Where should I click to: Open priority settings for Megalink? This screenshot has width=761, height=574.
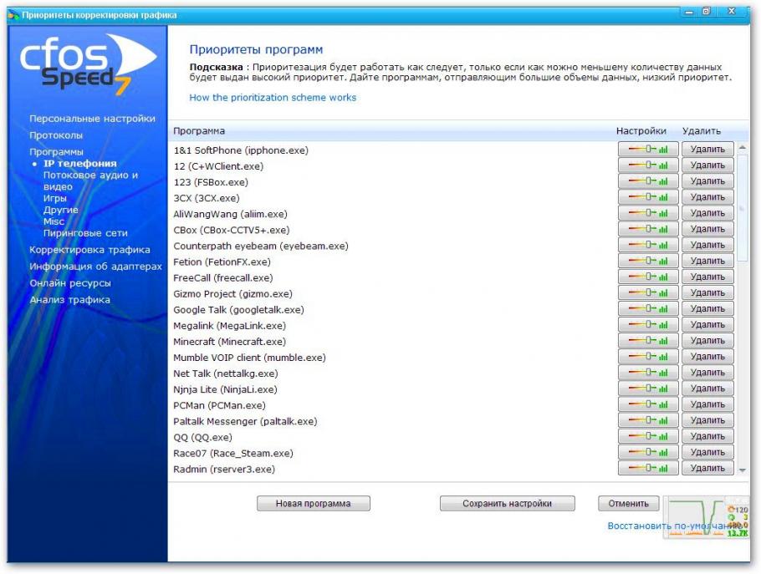[648, 325]
